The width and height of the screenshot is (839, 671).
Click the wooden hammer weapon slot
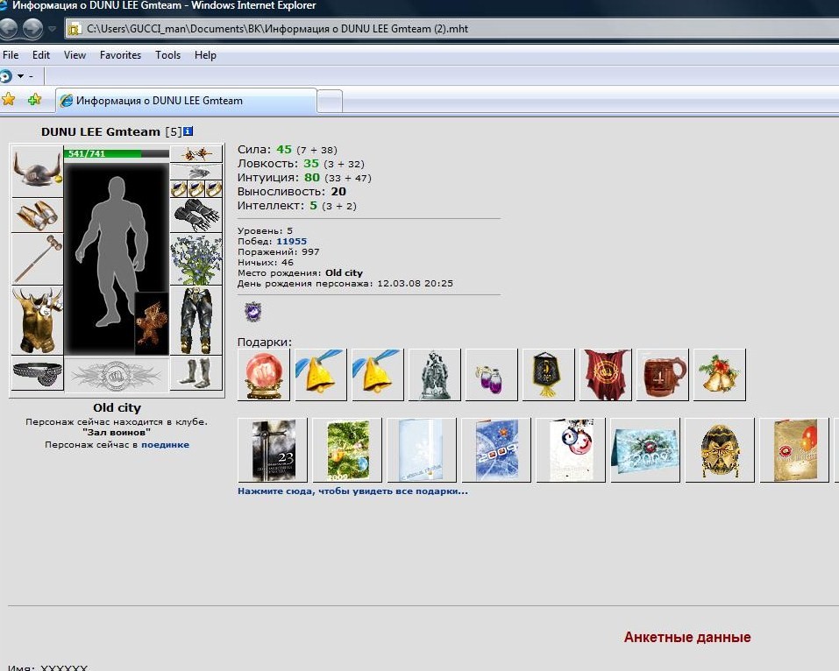coord(37,258)
